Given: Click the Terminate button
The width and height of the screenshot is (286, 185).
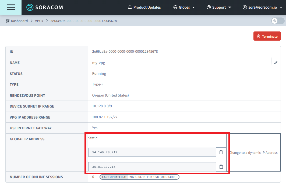Looking at the screenshot, I should [x=267, y=36].
